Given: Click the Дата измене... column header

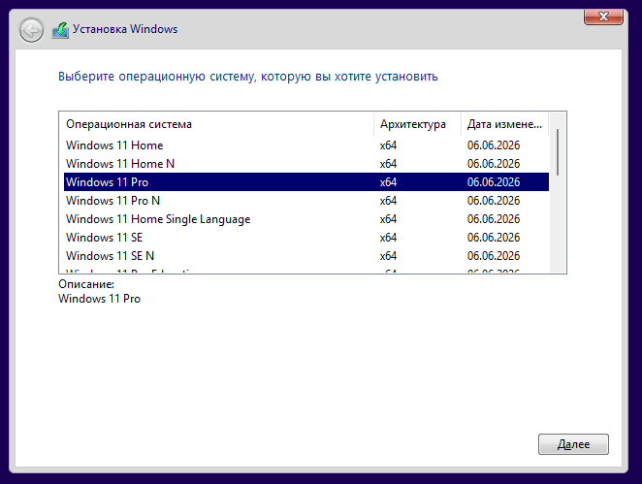Looking at the screenshot, I should [x=505, y=124].
